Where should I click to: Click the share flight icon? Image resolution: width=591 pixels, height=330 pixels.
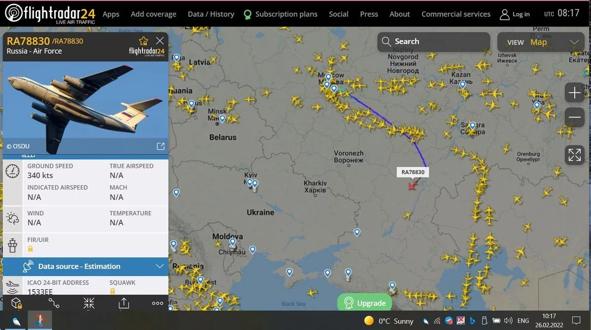coord(124,303)
